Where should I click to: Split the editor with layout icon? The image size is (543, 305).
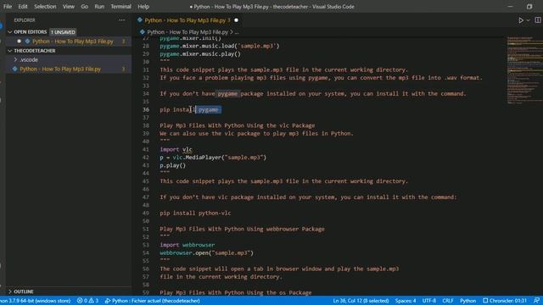537,20
